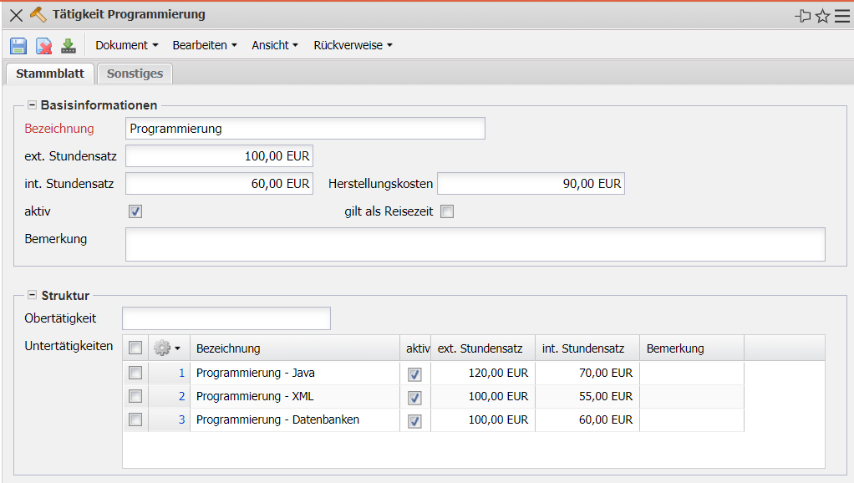Screen dimensions: 854x483
Task: Mark as favorite with the star icon
Action: [x=822, y=16]
